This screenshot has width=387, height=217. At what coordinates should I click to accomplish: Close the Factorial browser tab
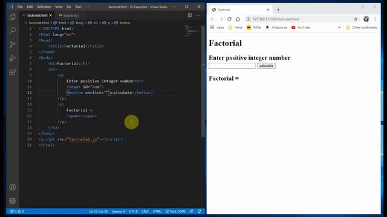click(268, 10)
